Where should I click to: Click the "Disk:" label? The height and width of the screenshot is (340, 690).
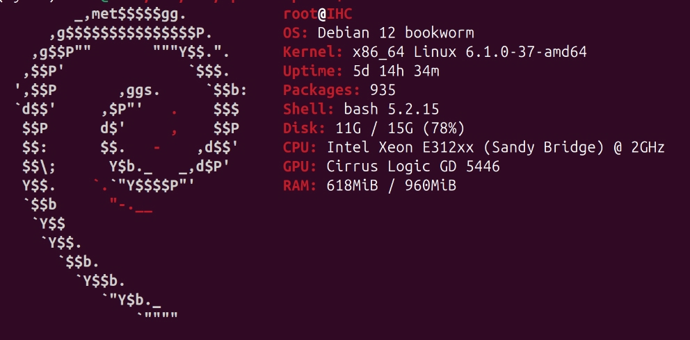point(305,128)
